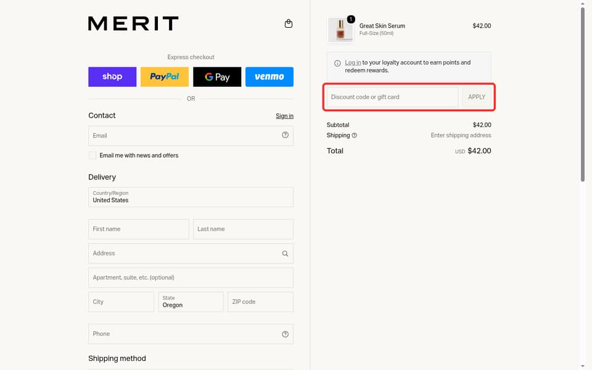Viewport: 592px width, 370px height.
Task: Check Email me with news and offers
Action: click(92, 155)
